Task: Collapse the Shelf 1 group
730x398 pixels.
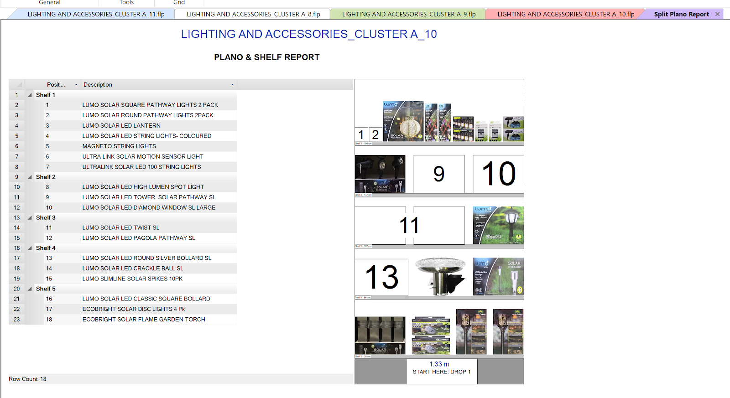Action: (x=30, y=95)
